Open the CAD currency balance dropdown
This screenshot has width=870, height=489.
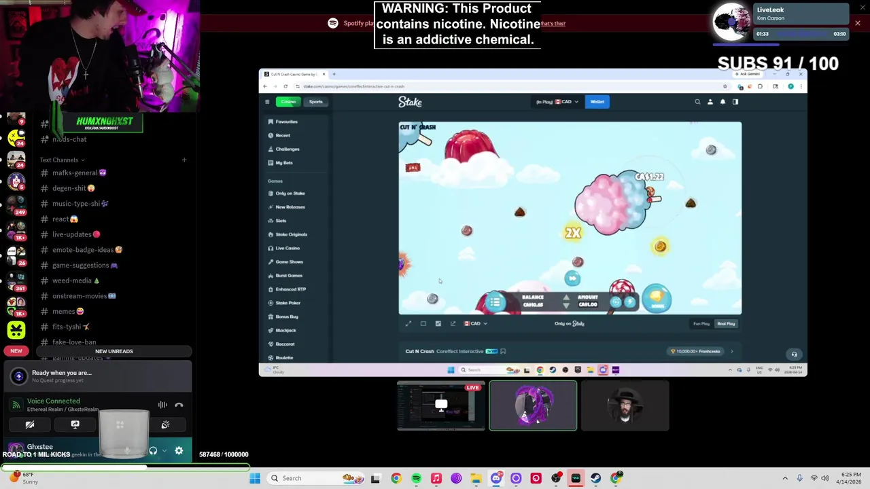click(x=557, y=102)
